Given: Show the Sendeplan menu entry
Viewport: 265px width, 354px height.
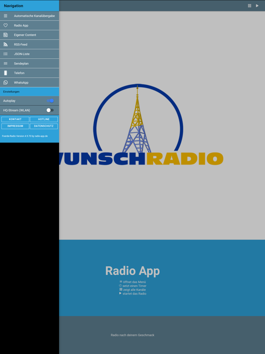Looking at the screenshot, I should (30, 63).
